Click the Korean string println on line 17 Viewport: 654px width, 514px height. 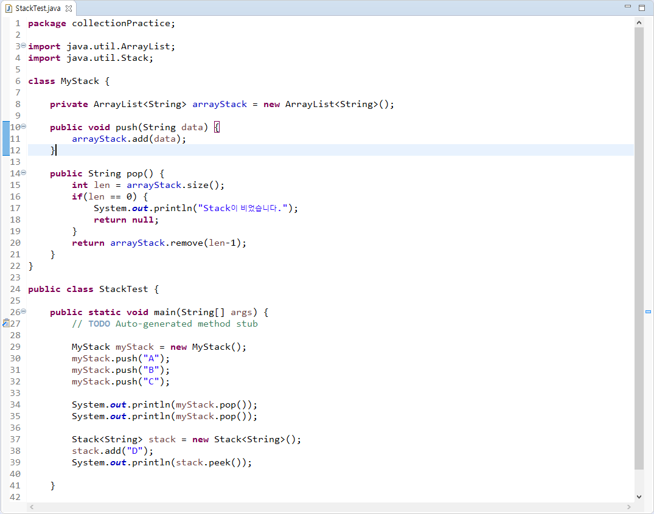point(196,208)
